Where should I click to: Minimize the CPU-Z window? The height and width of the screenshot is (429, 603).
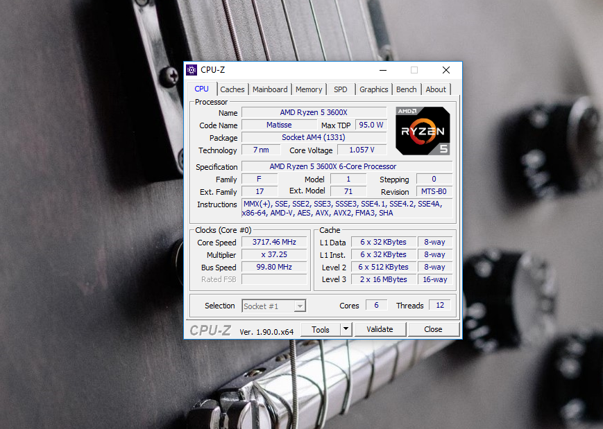(383, 70)
